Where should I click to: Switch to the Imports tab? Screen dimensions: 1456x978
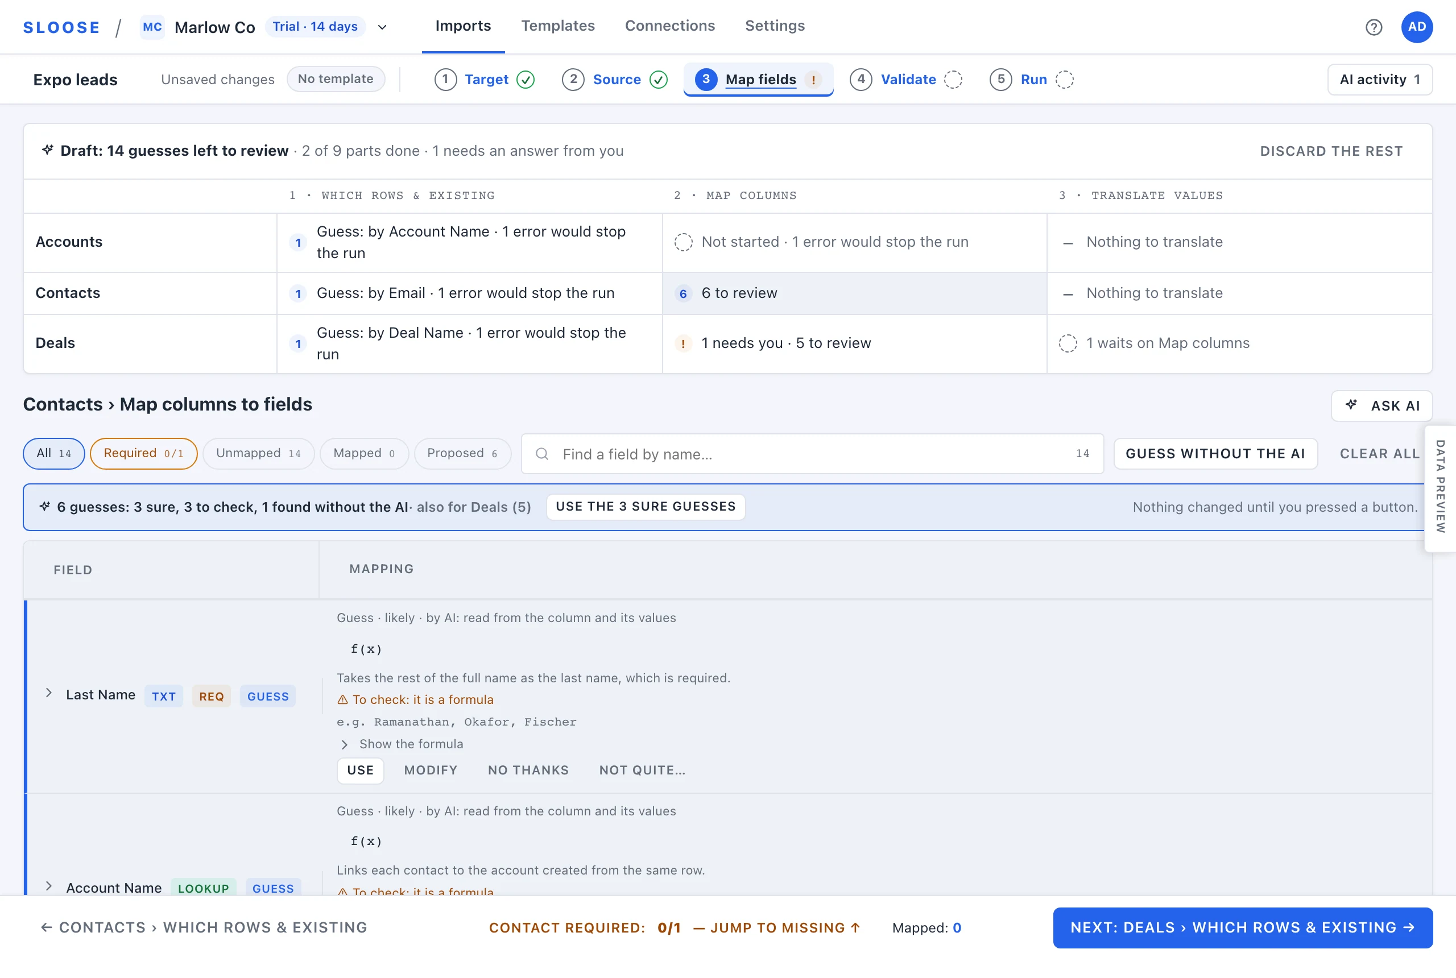tap(463, 26)
